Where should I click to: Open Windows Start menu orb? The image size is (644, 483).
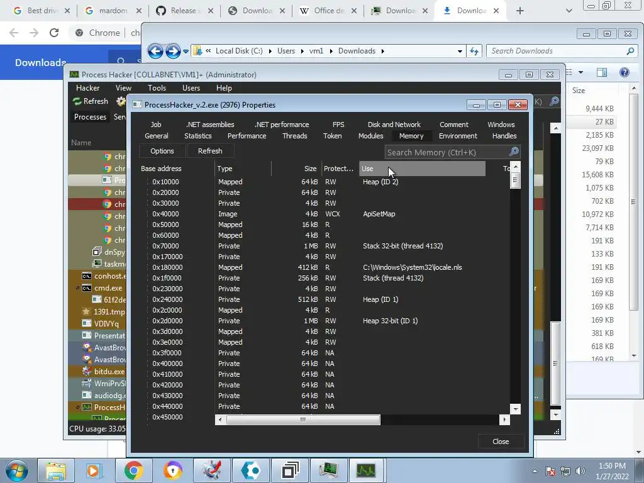17,470
